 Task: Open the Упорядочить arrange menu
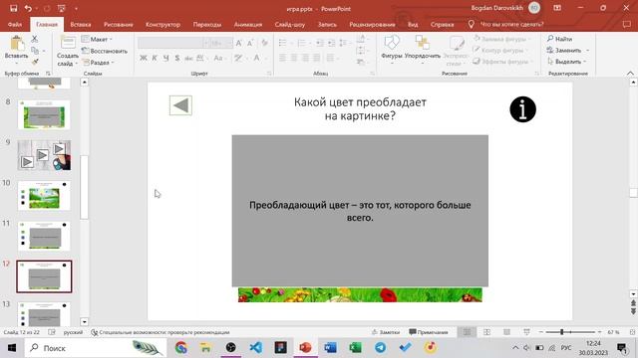(x=423, y=49)
